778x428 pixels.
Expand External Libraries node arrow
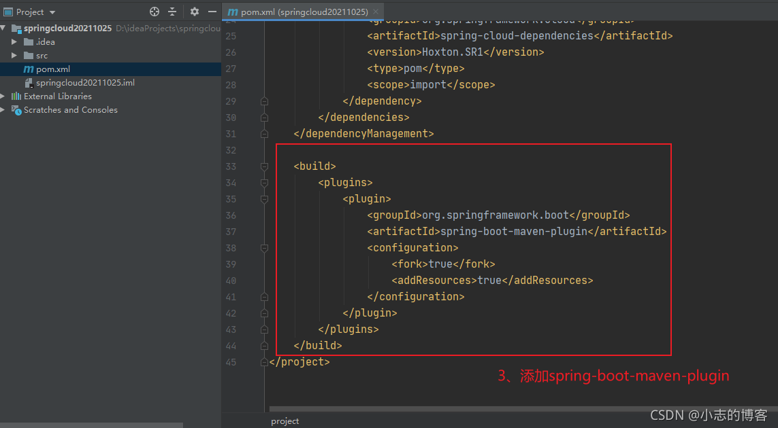click(3, 96)
